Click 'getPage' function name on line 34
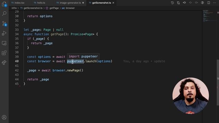219x123 pixels. (x=57, y=34)
